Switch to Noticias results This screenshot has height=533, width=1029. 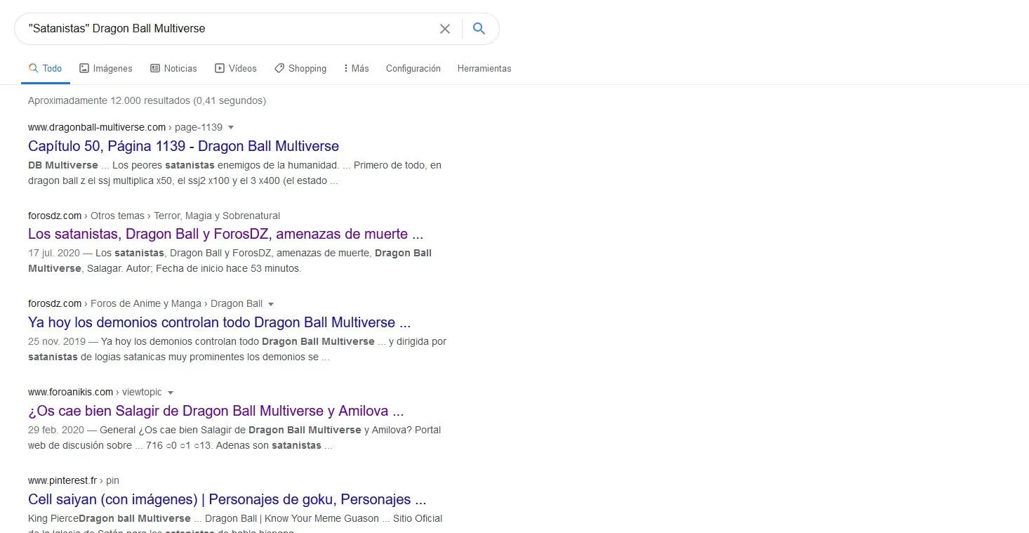tap(173, 68)
